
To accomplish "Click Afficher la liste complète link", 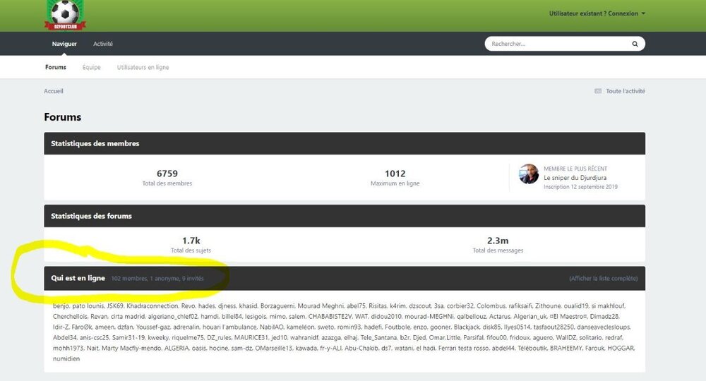I will pyautogui.click(x=604, y=279).
